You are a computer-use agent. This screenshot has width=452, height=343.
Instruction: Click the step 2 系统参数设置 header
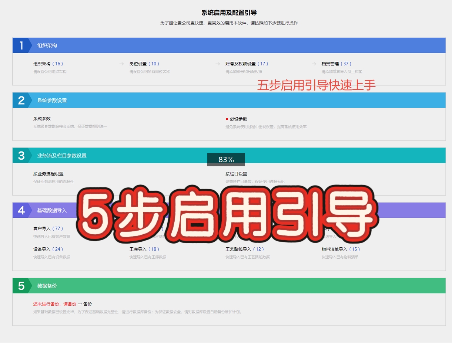click(229, 100)
